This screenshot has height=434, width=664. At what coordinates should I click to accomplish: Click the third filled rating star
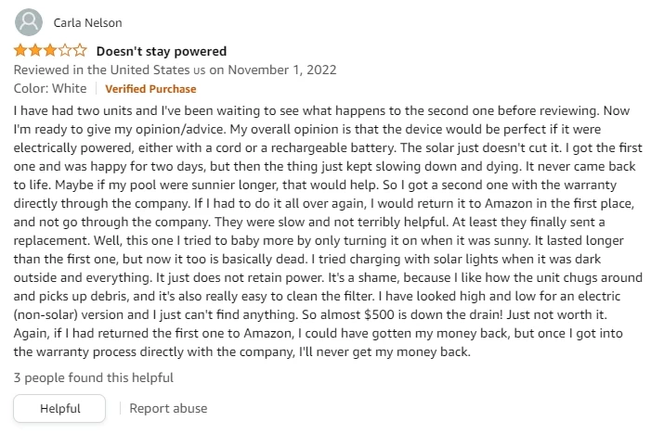50,51
